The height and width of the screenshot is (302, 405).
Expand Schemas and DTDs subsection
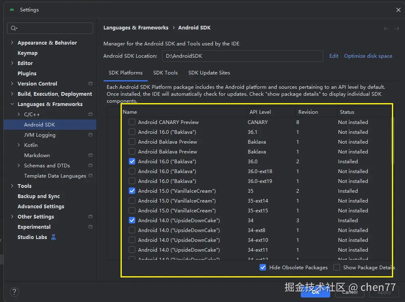[x=19, y=165]
